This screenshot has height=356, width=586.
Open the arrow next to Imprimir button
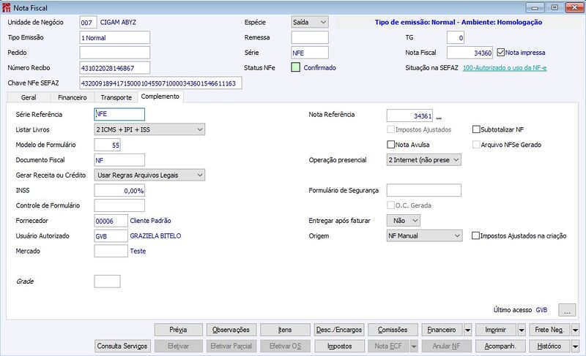click(522, 330)
